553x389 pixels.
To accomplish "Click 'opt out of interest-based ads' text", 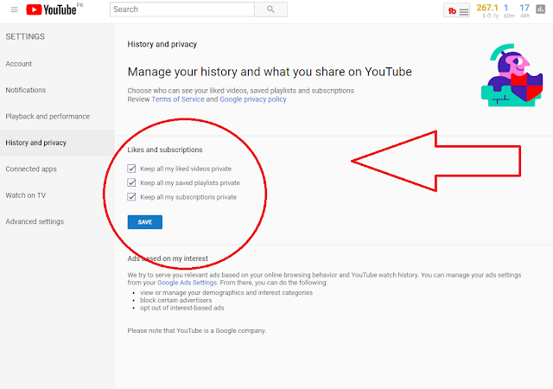I will tap(182, 308).
